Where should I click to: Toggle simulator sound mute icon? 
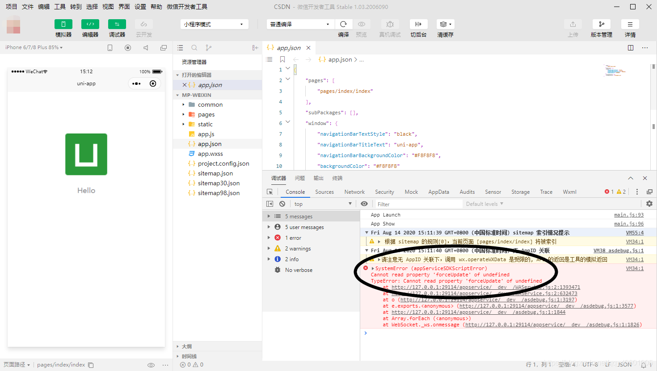pos(146,48)
